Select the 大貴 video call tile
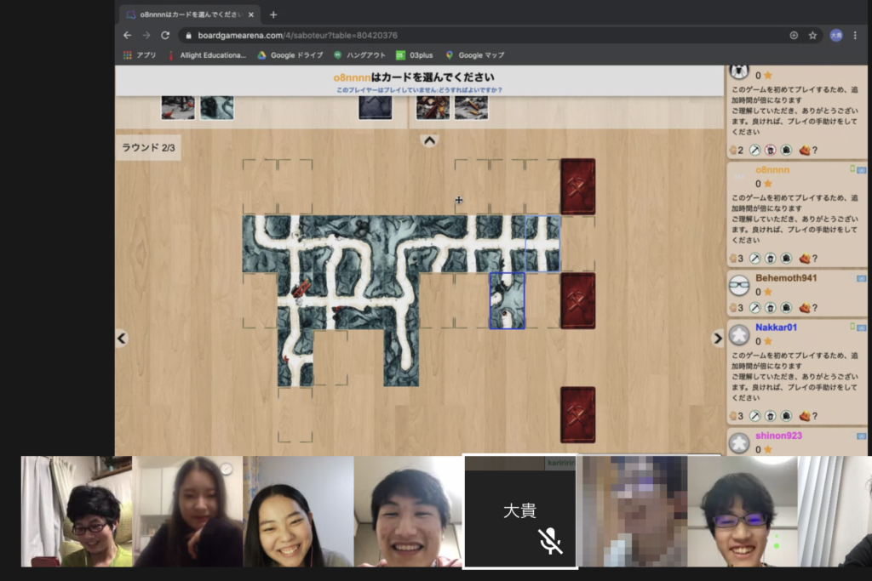The width and height of the screenshot is (872, 581). 520,511
